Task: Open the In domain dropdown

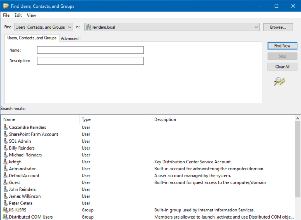Action: point(256,27)
